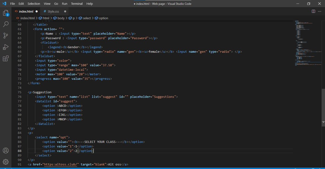Open the Search view in activity bar

tap(6, 24)
